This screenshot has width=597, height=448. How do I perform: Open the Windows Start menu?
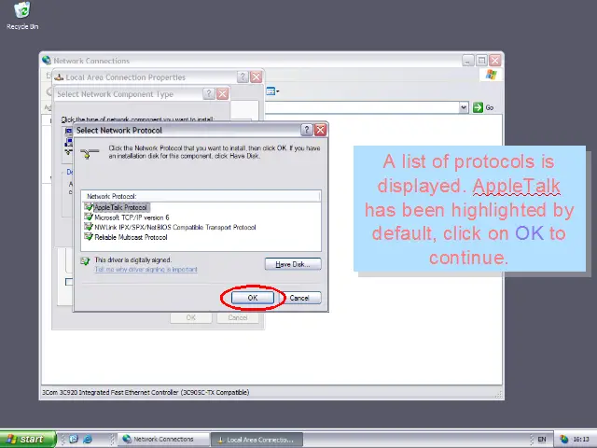tap(28, 440)
